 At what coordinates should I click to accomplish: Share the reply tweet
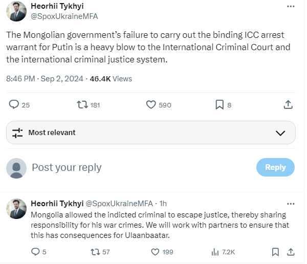pos(290,252)
